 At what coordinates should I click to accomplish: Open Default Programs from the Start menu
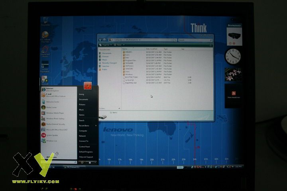coord(86,152)
